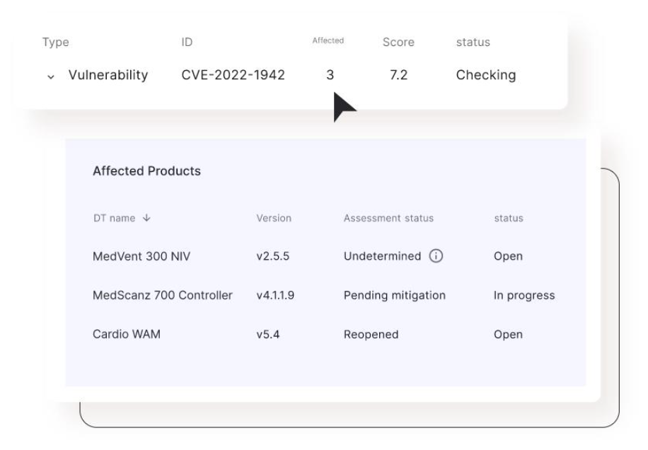Click the In progress status
Screen dimensions: 648x450
point(523,295)
